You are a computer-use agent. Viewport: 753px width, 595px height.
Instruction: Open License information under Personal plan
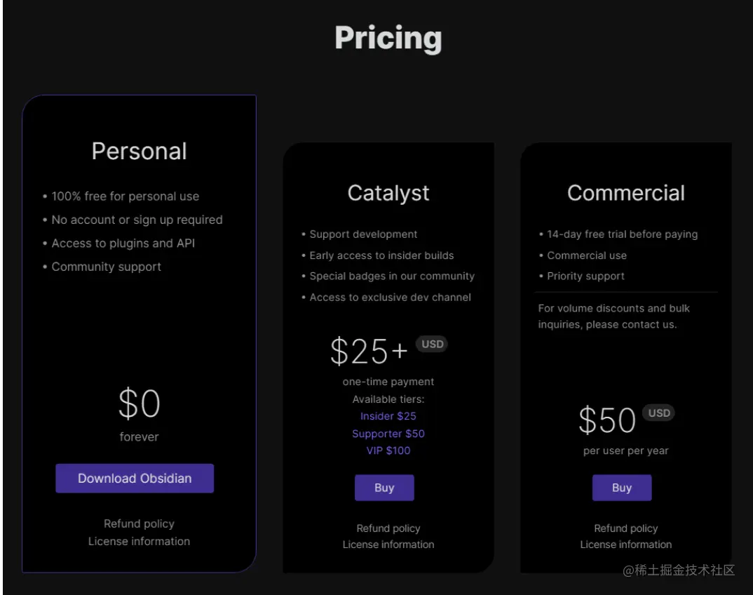(139, 541)
